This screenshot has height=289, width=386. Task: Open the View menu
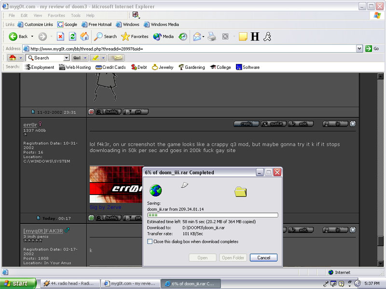tap(38, 15)
